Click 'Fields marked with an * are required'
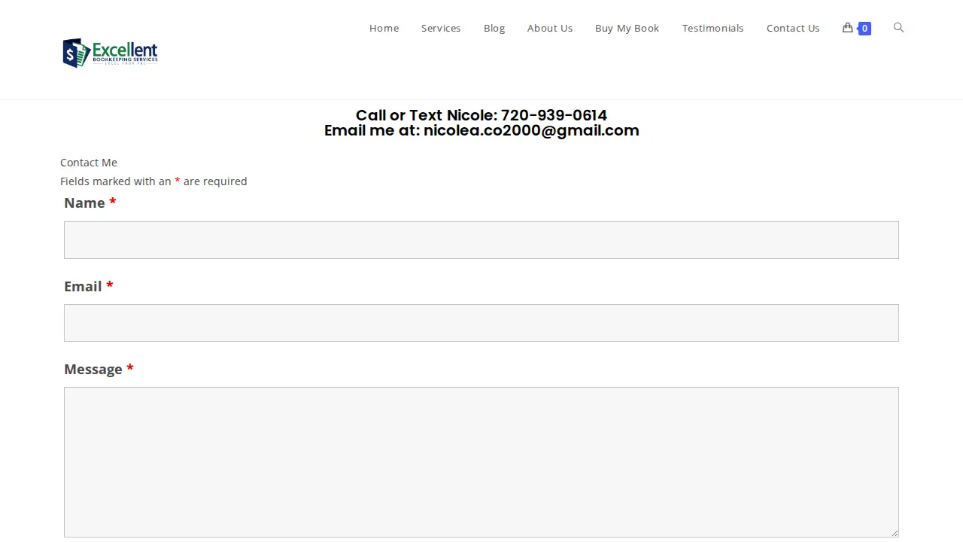Screen dimensions: 963x542 pyautogui.click(x=153, y=181)
